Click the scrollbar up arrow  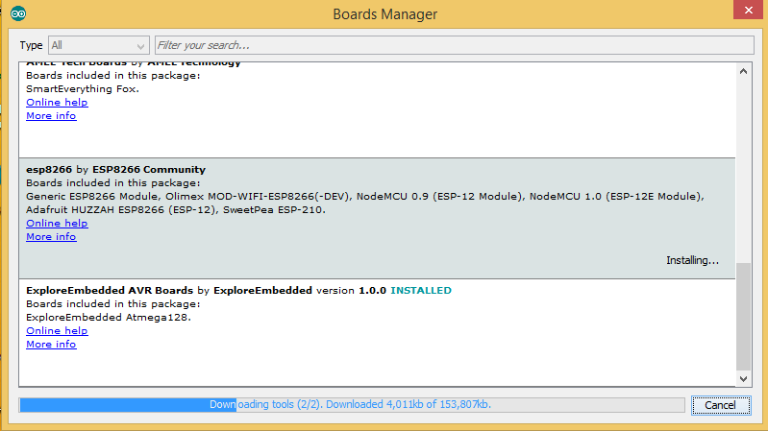(743, 71)
